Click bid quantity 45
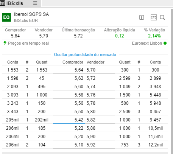Viewport: 173px width, 154px height. coord(42,78)
